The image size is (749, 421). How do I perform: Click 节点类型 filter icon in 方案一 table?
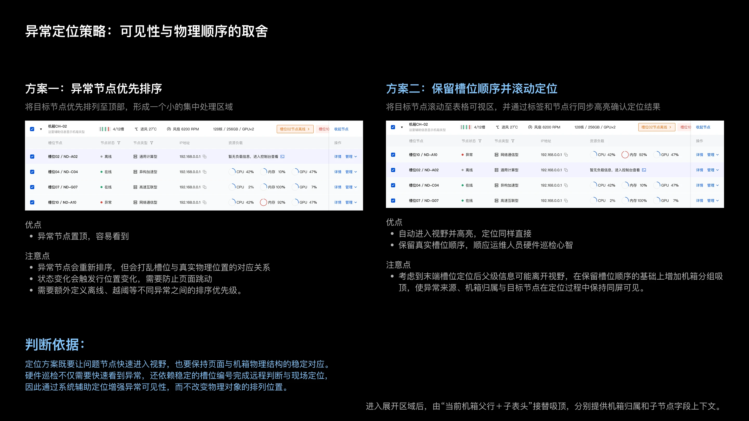pyautogui.click(x=151, y=143)
